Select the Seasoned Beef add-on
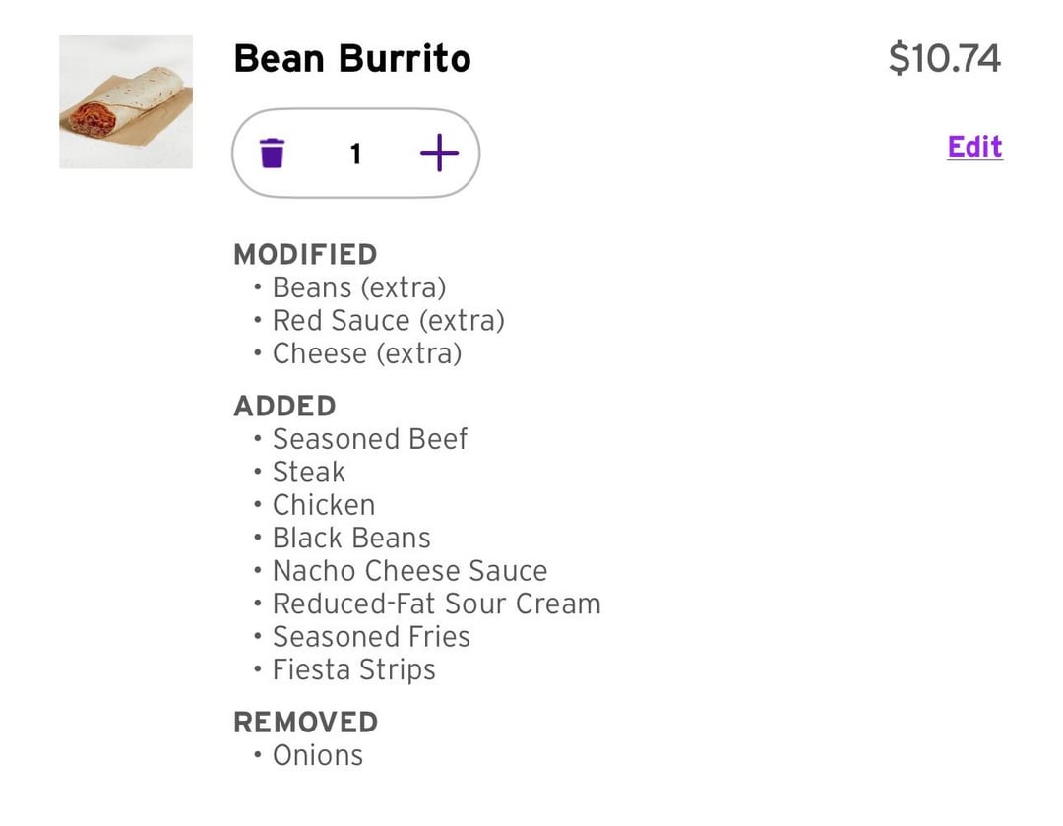1063x826 pixels. [369, 439]
